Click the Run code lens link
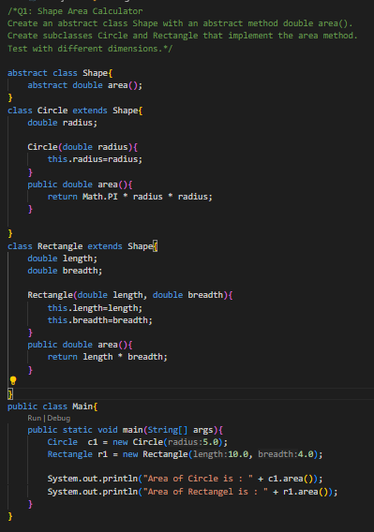This screenshot has width=374, height=532. point(35,418)
